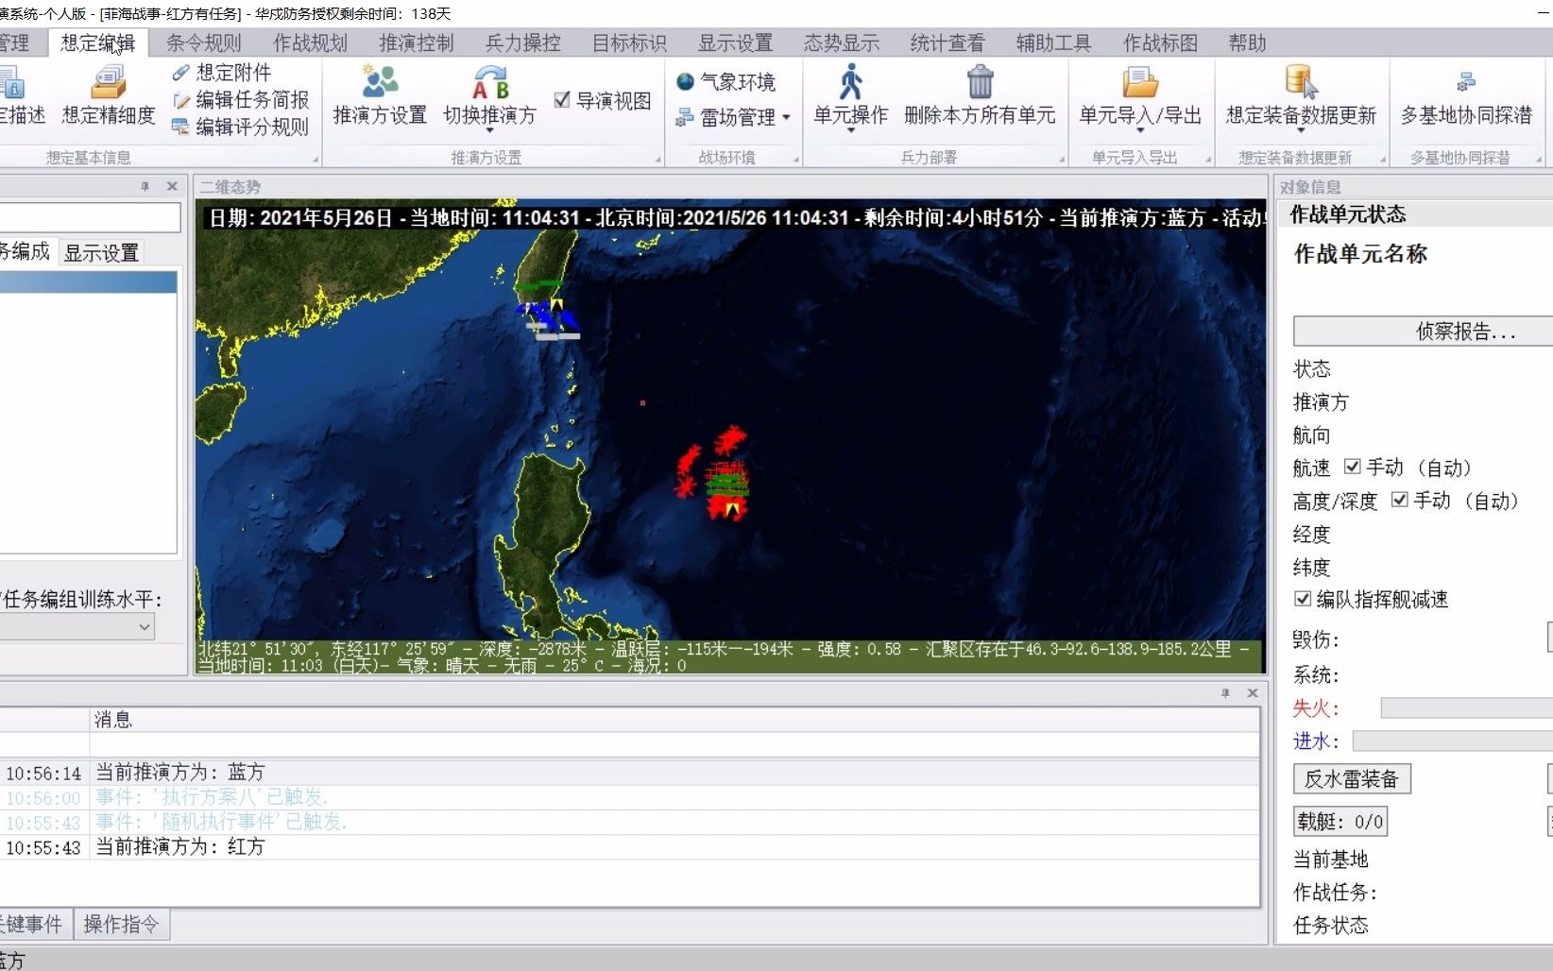Expand 想定基本信息 group launcher

pos(316,160)
